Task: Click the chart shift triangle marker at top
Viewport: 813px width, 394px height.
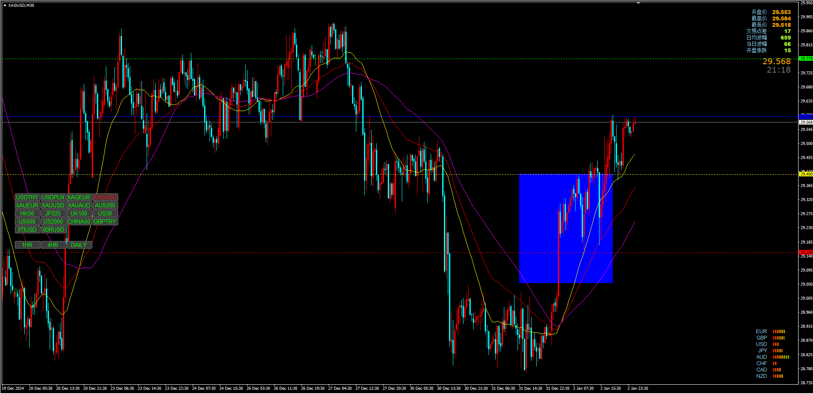Action: [x=638, y=3]
